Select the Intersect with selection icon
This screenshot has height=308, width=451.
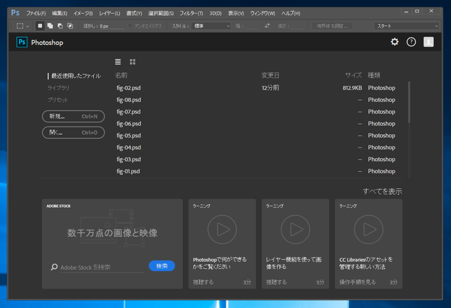[70, 26]
